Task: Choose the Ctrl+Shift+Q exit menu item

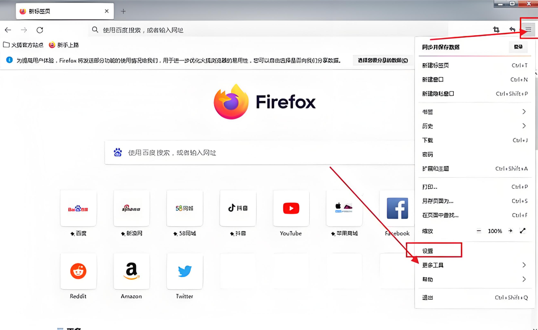Action: point(475,298)
